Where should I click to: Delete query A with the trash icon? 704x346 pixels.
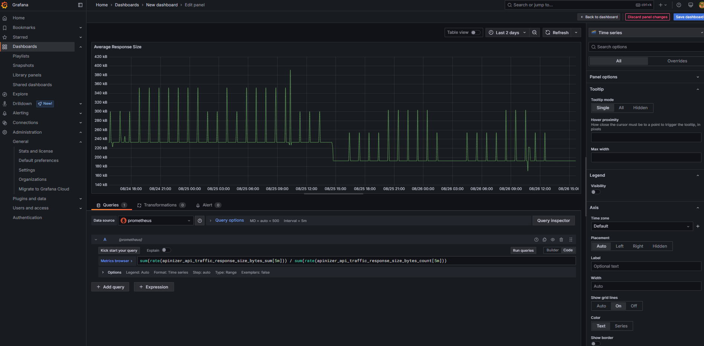tap(561, 240)
